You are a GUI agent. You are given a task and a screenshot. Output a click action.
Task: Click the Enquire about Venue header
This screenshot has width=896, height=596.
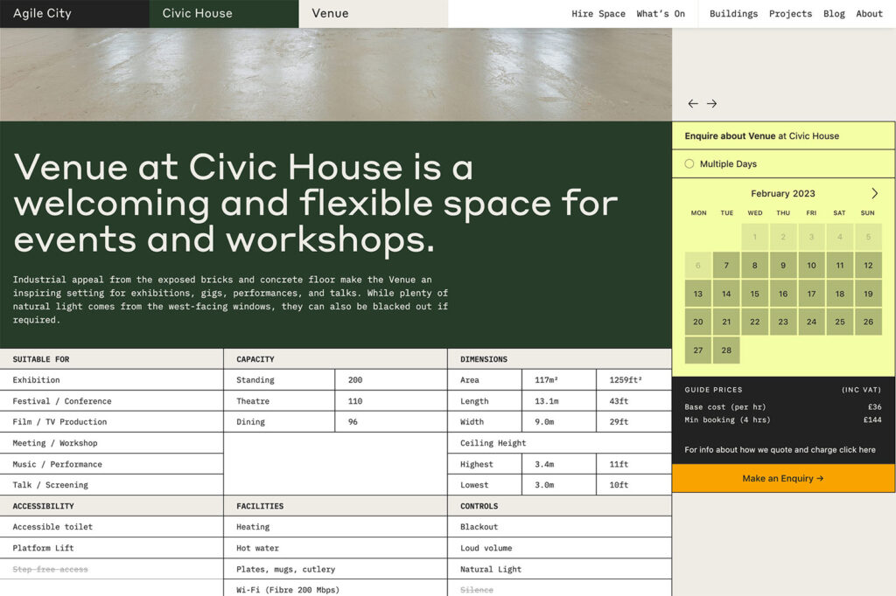[x=758, y=135]
